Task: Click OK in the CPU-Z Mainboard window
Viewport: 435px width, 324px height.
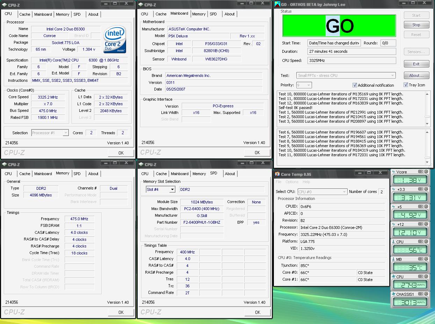Action: 257,152
